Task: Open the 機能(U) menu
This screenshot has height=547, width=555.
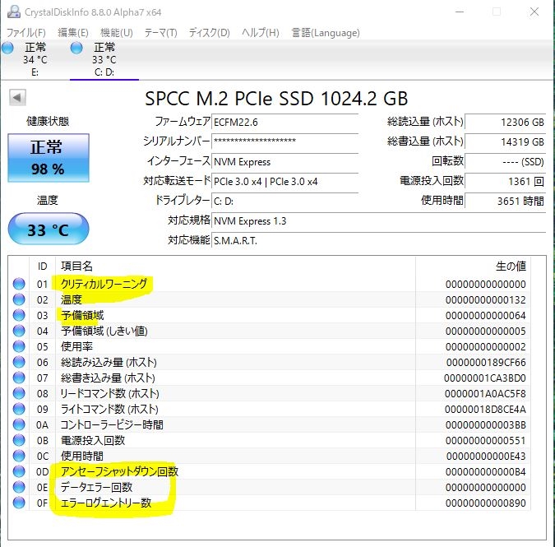Action: tap(117, 33)
